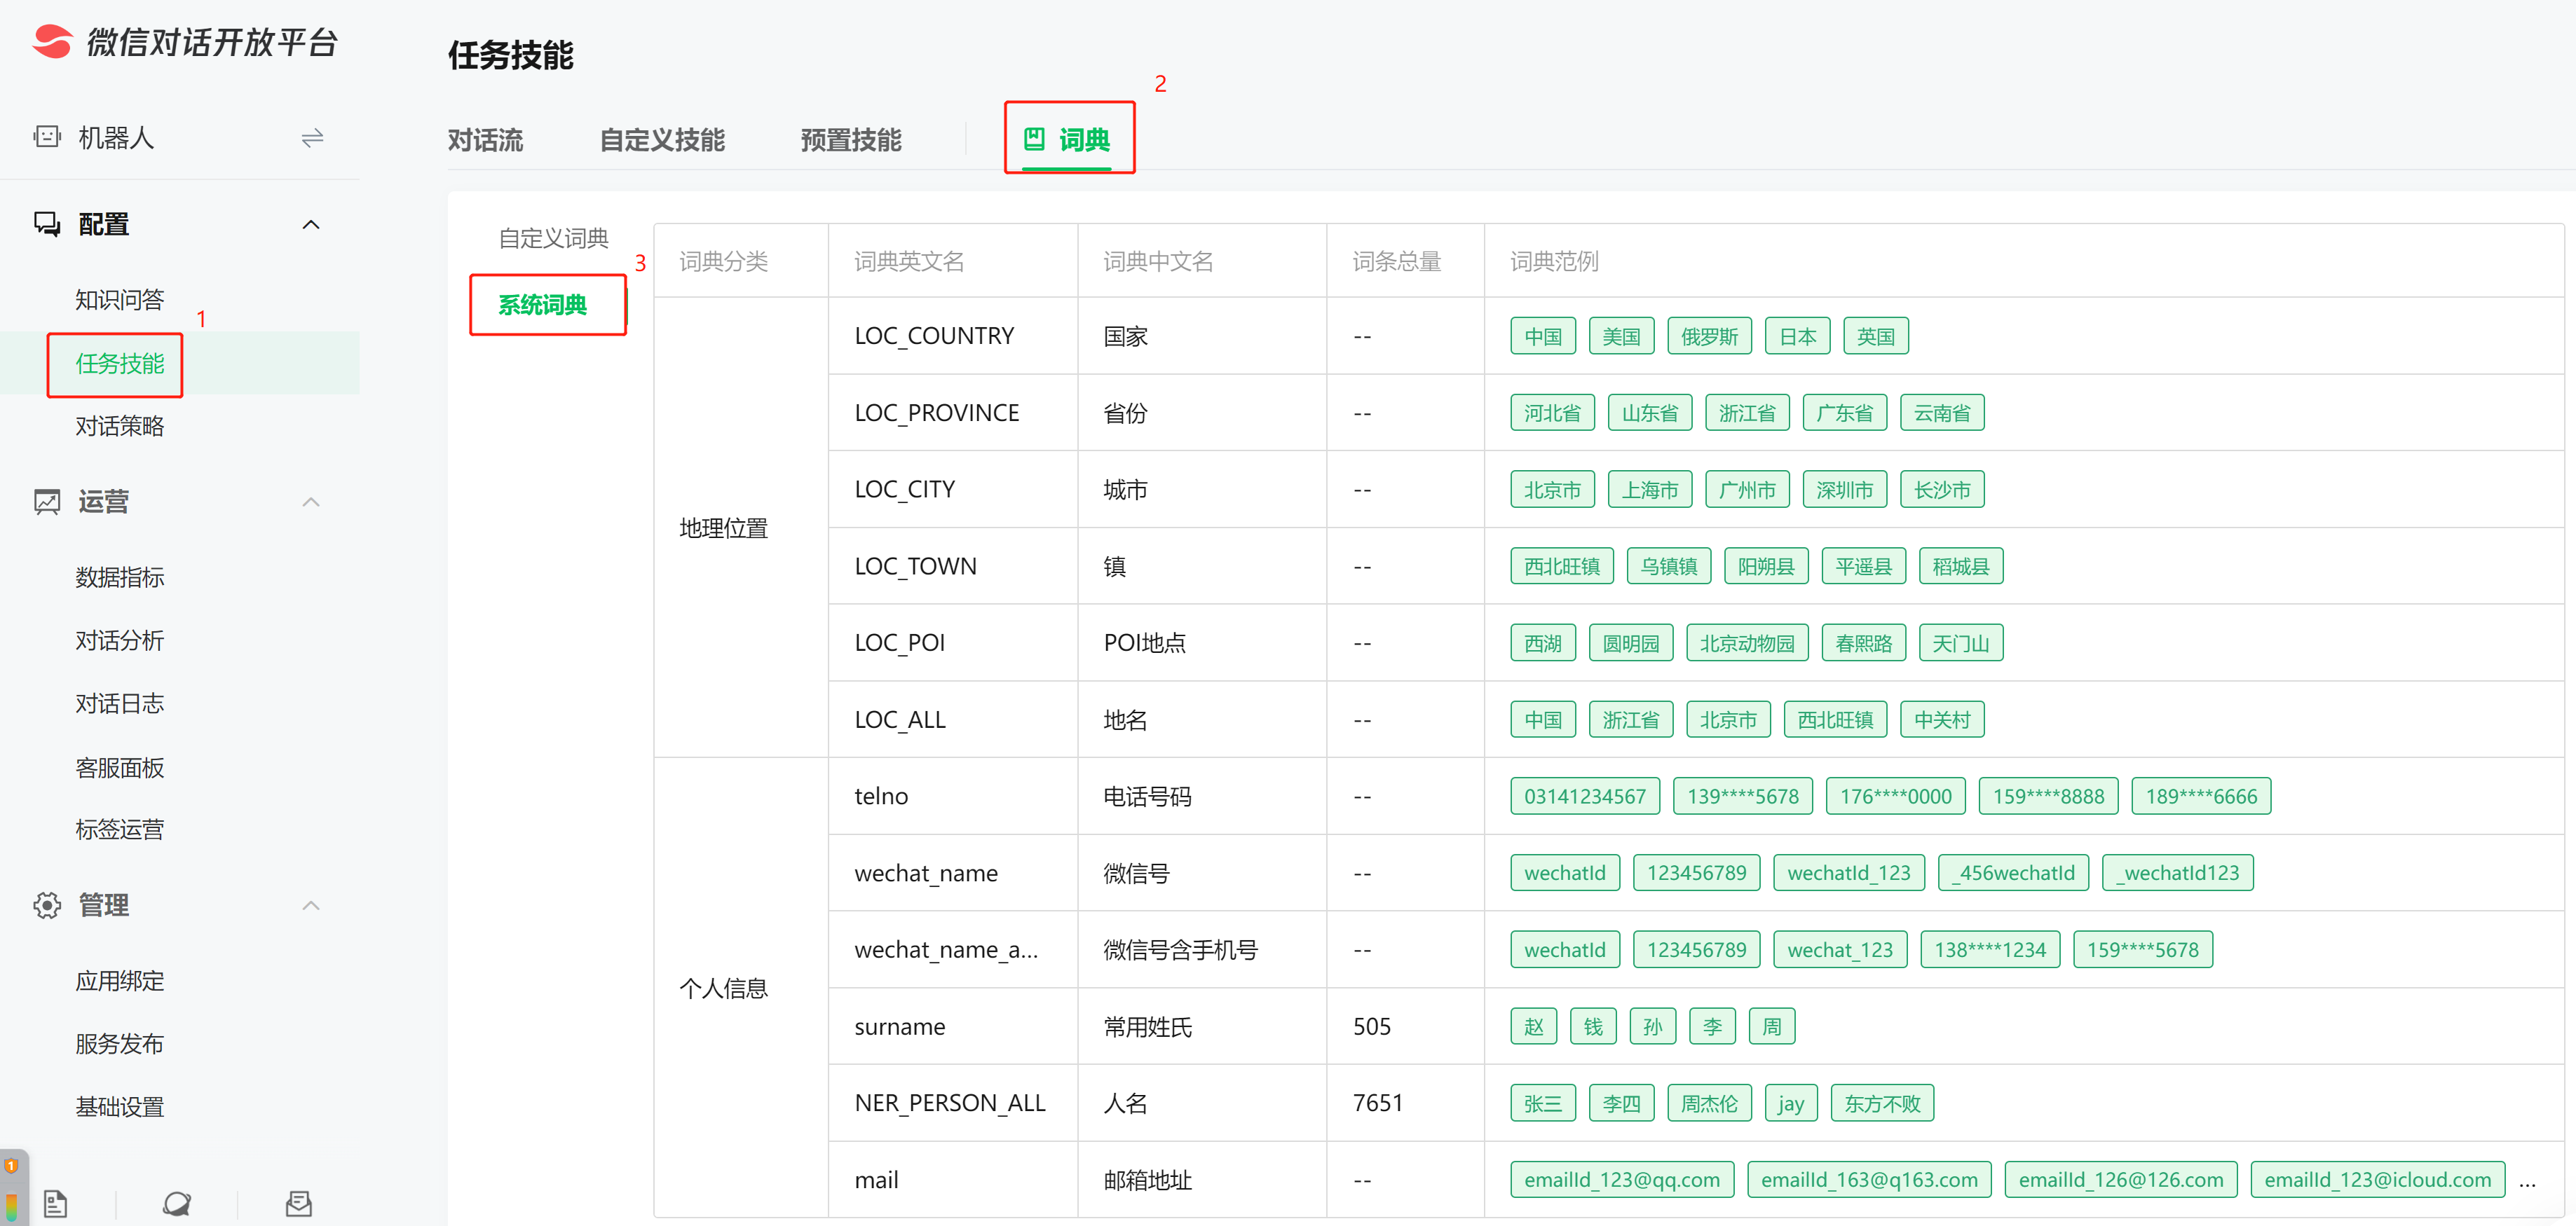Click the 云南省 example tag
2576x1226 pixels.
pyautogui.click(x=1942, y=413)
